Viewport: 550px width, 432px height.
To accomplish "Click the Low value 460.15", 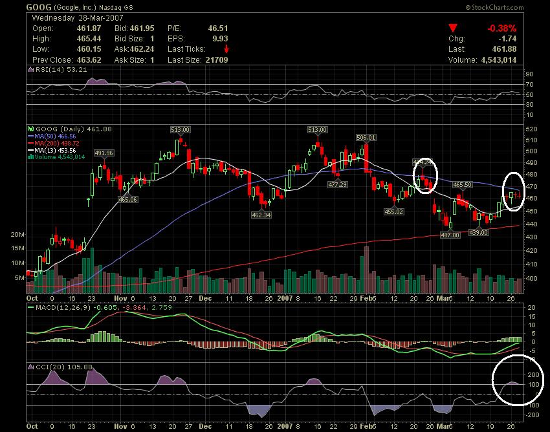I will [89, 49].
